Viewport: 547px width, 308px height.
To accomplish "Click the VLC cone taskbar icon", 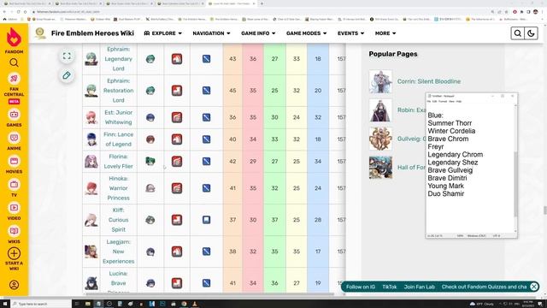I will [x=194, y=304].
